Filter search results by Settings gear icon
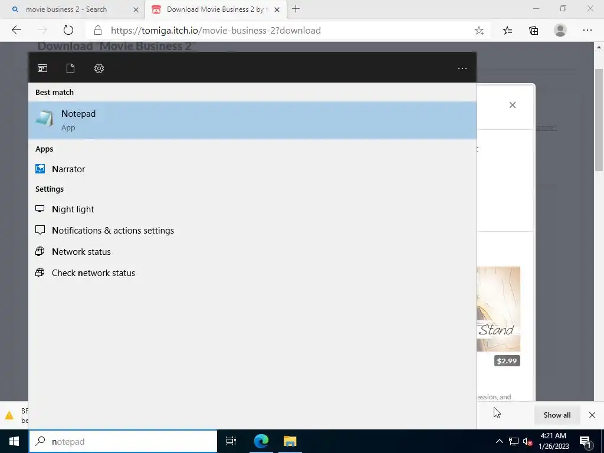Image resolution: width=604 pixels, height=453 pixels. pos(99,68)
